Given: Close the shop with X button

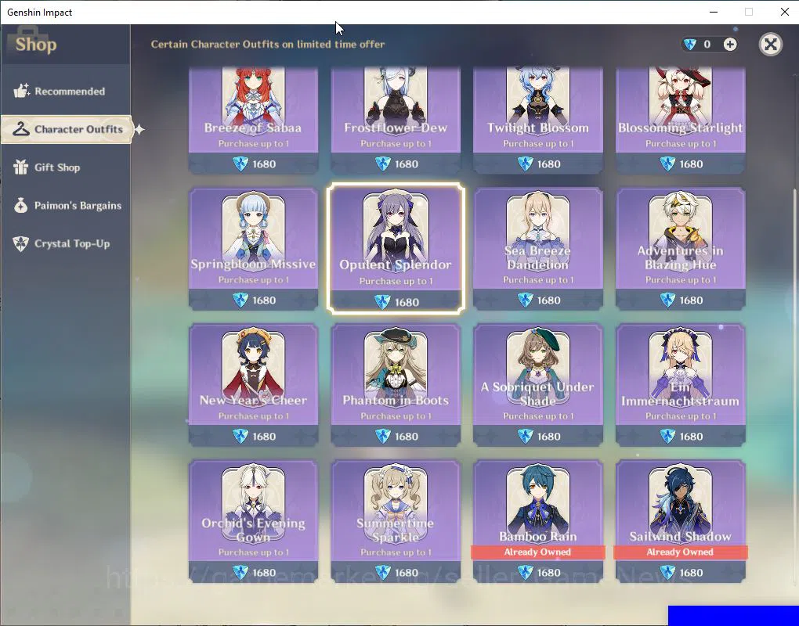Looking at the screenshot, I should [x=771, y=45].
